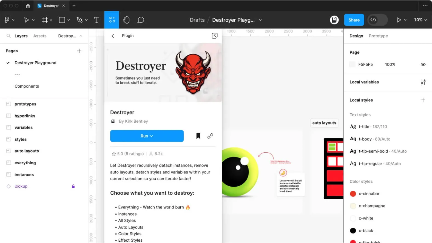Viewport: 432px width, 243px height.
Task: Click the Present play icon
Action: [x=399, y=20]
